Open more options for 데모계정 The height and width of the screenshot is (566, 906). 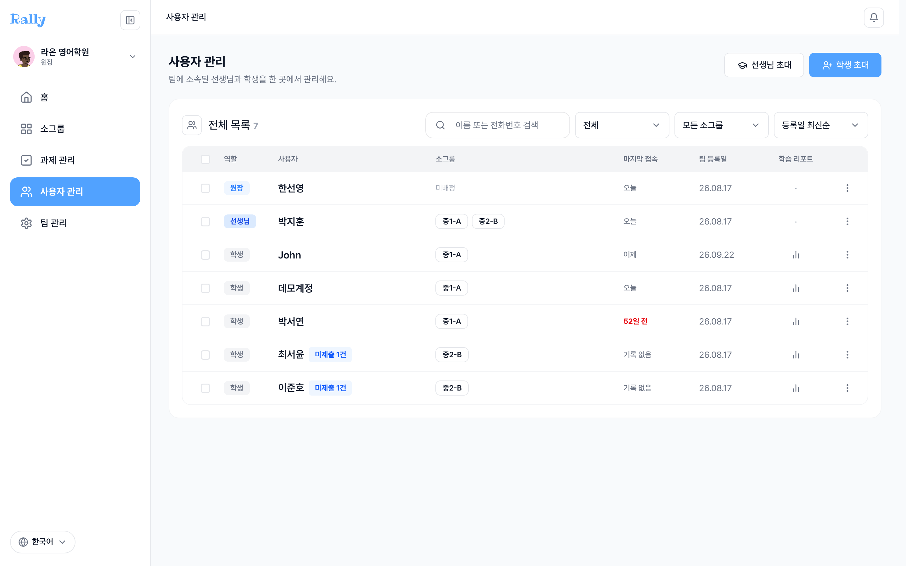pyautogui.click(x=847, y=288)
